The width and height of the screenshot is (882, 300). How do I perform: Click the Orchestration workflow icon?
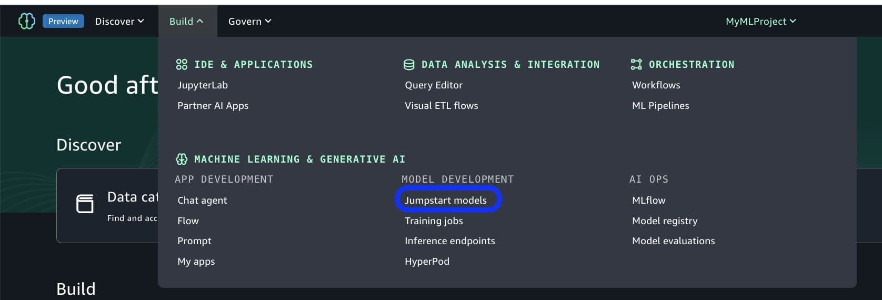pos(636,64)
